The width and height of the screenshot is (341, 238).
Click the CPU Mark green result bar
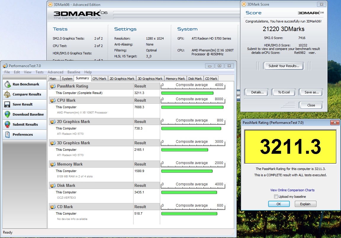point(192,107)
